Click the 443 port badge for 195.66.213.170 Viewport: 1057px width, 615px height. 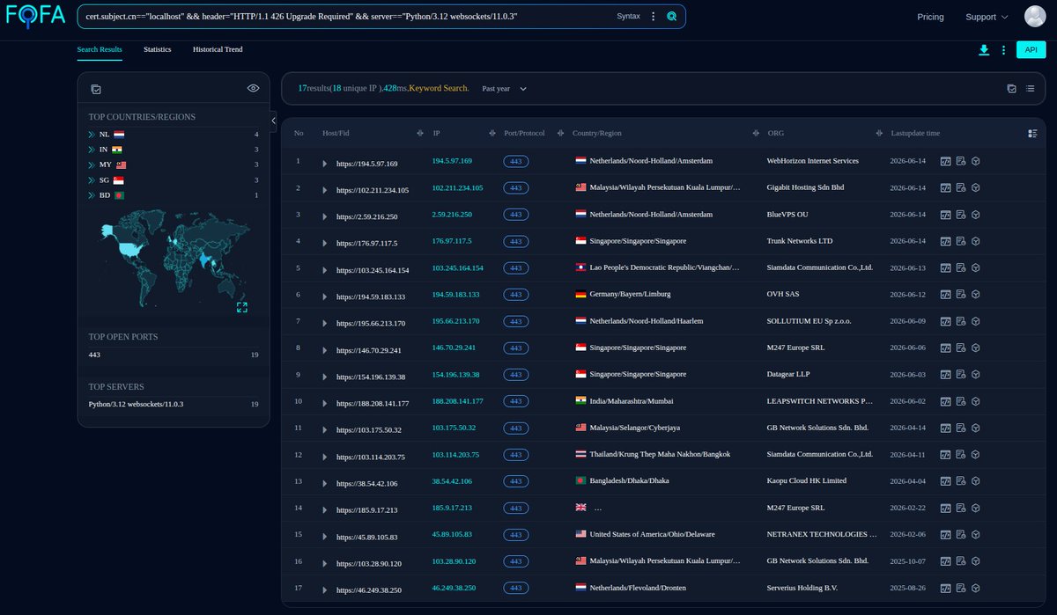pyautogui.click(x=516, y=321)
